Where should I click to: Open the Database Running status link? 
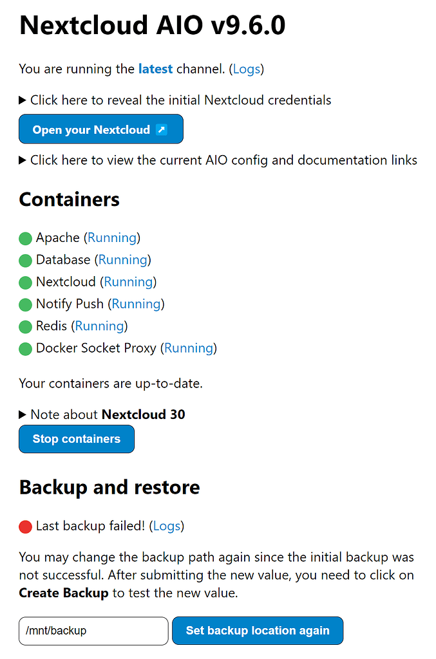pos(123,260)
